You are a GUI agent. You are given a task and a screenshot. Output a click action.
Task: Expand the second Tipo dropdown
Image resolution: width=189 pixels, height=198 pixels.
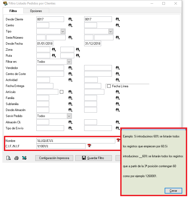click(x=111, y=31)
